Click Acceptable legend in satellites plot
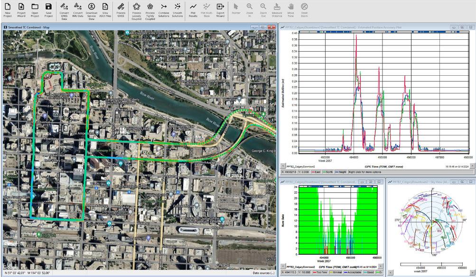This screenshot has height=277, width=476. 353,272
